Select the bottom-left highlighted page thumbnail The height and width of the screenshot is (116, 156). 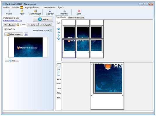pos(69,49)
